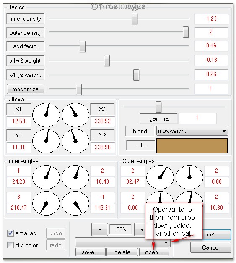Viewport: 236px width, 263px height.
Task: Click the Y1 offset angle dial
Action: pos(46,141)
